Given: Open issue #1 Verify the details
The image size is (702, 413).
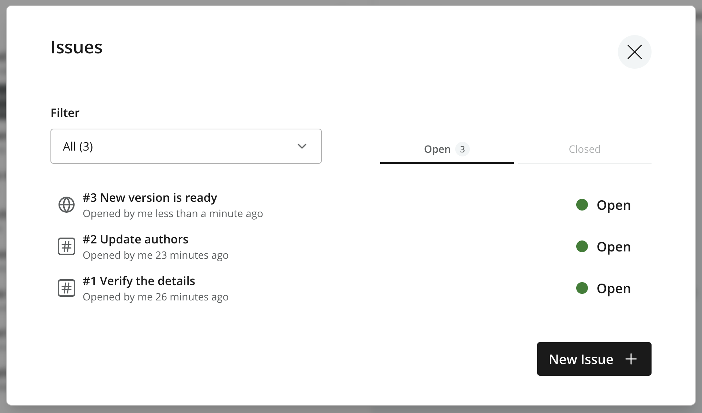Looking at the screenshot, I should tap(139, 281).
